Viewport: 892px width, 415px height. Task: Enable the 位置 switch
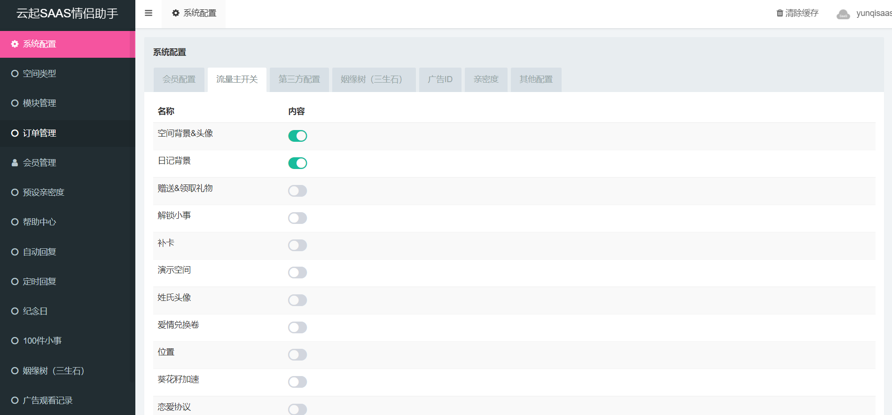click(x=297, y=354)
